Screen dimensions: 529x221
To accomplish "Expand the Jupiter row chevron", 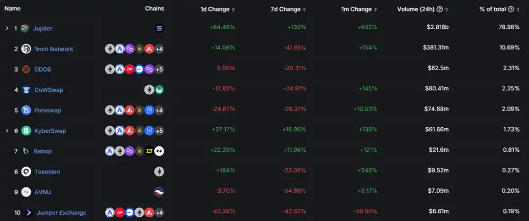I will click(x=7, y=28).
